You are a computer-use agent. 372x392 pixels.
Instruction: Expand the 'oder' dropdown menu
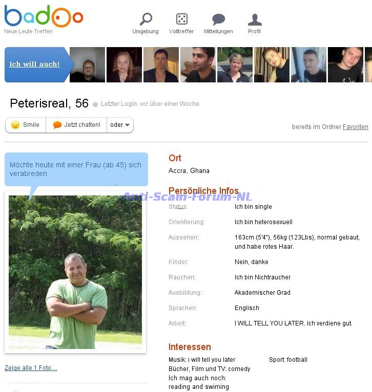[x=120, y=125]
